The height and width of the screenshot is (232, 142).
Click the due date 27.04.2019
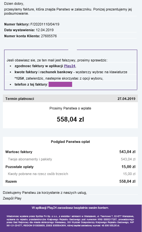126,99
